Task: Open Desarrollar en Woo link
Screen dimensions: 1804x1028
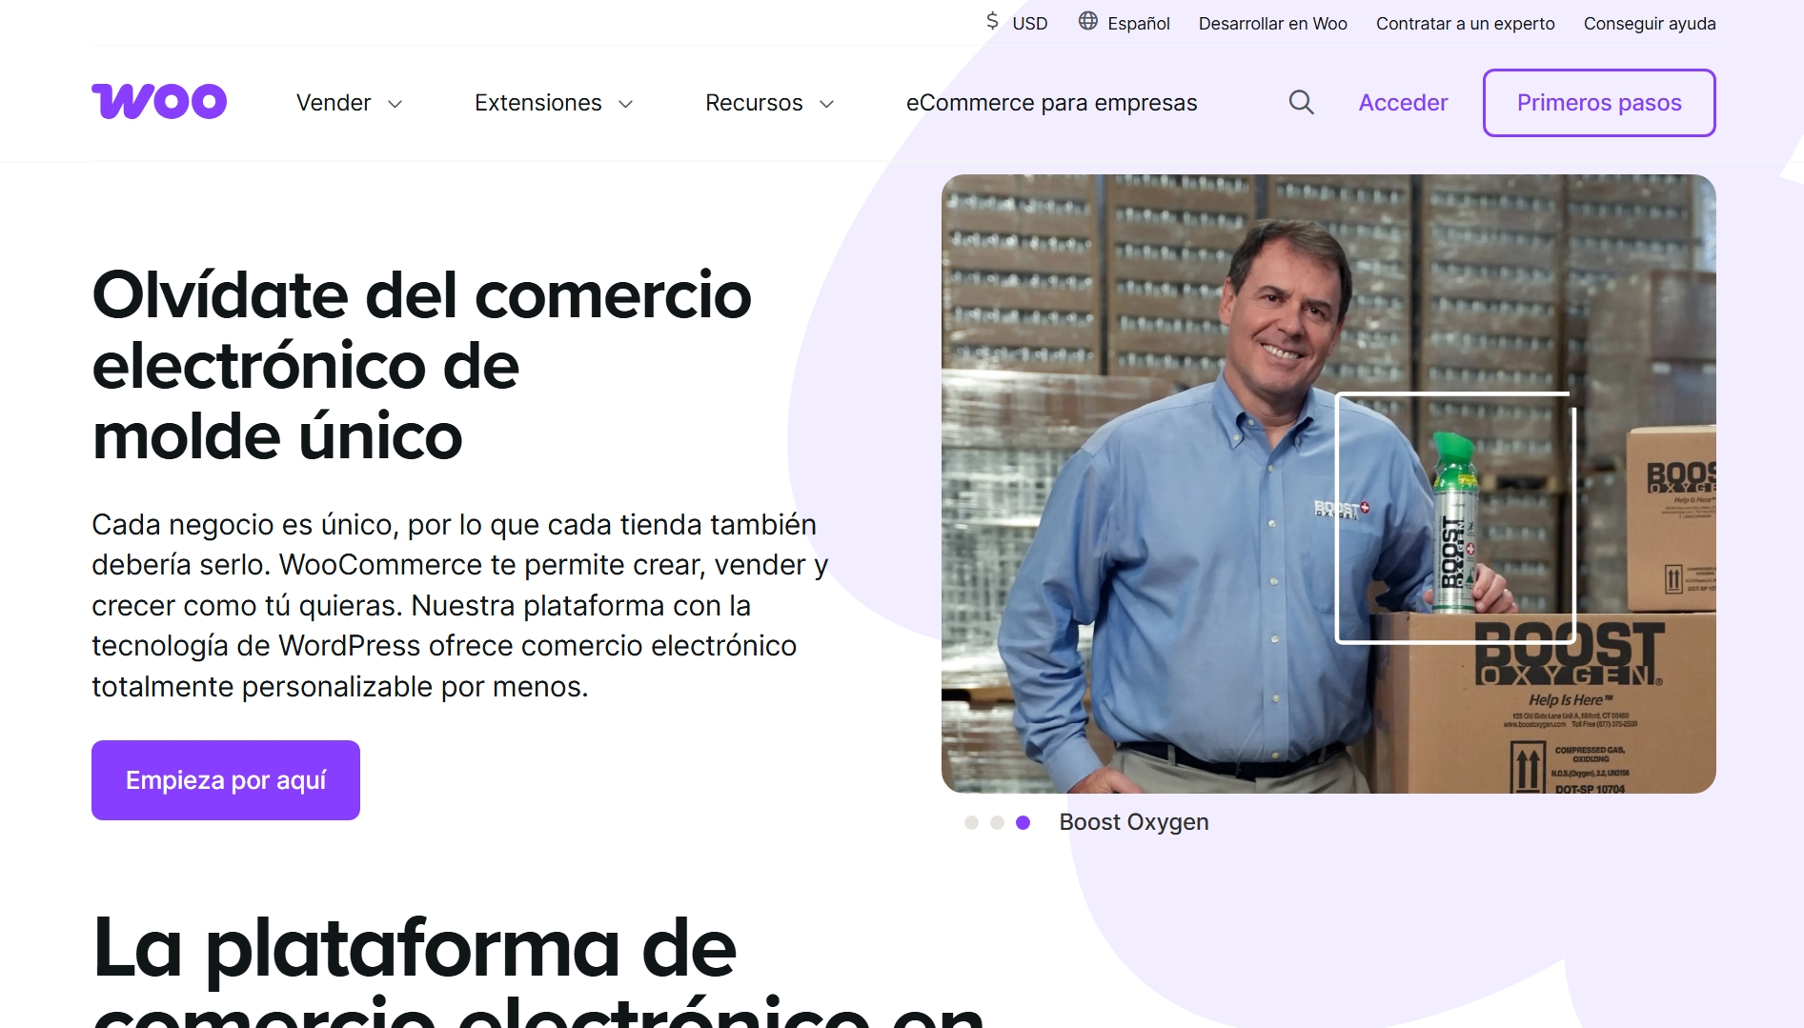Action: 1272,23
